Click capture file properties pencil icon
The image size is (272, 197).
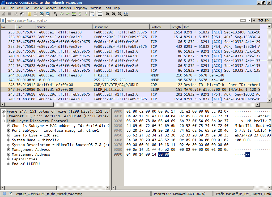click(10, 193)
